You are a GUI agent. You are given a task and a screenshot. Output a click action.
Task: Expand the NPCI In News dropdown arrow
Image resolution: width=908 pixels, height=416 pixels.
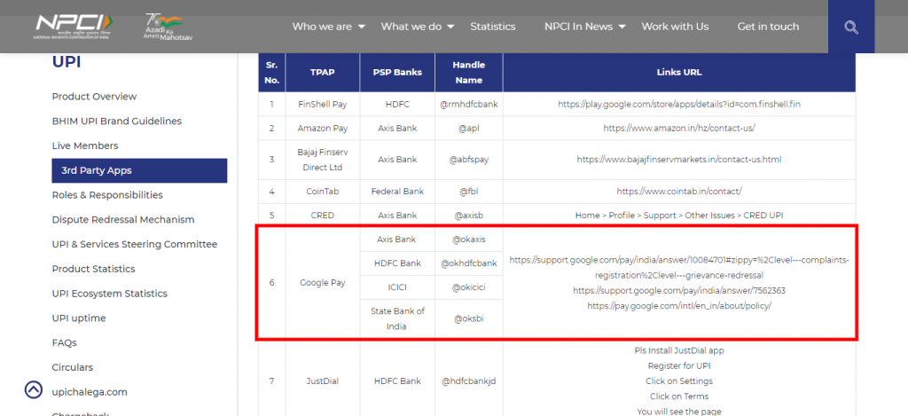tap(622, 27)
